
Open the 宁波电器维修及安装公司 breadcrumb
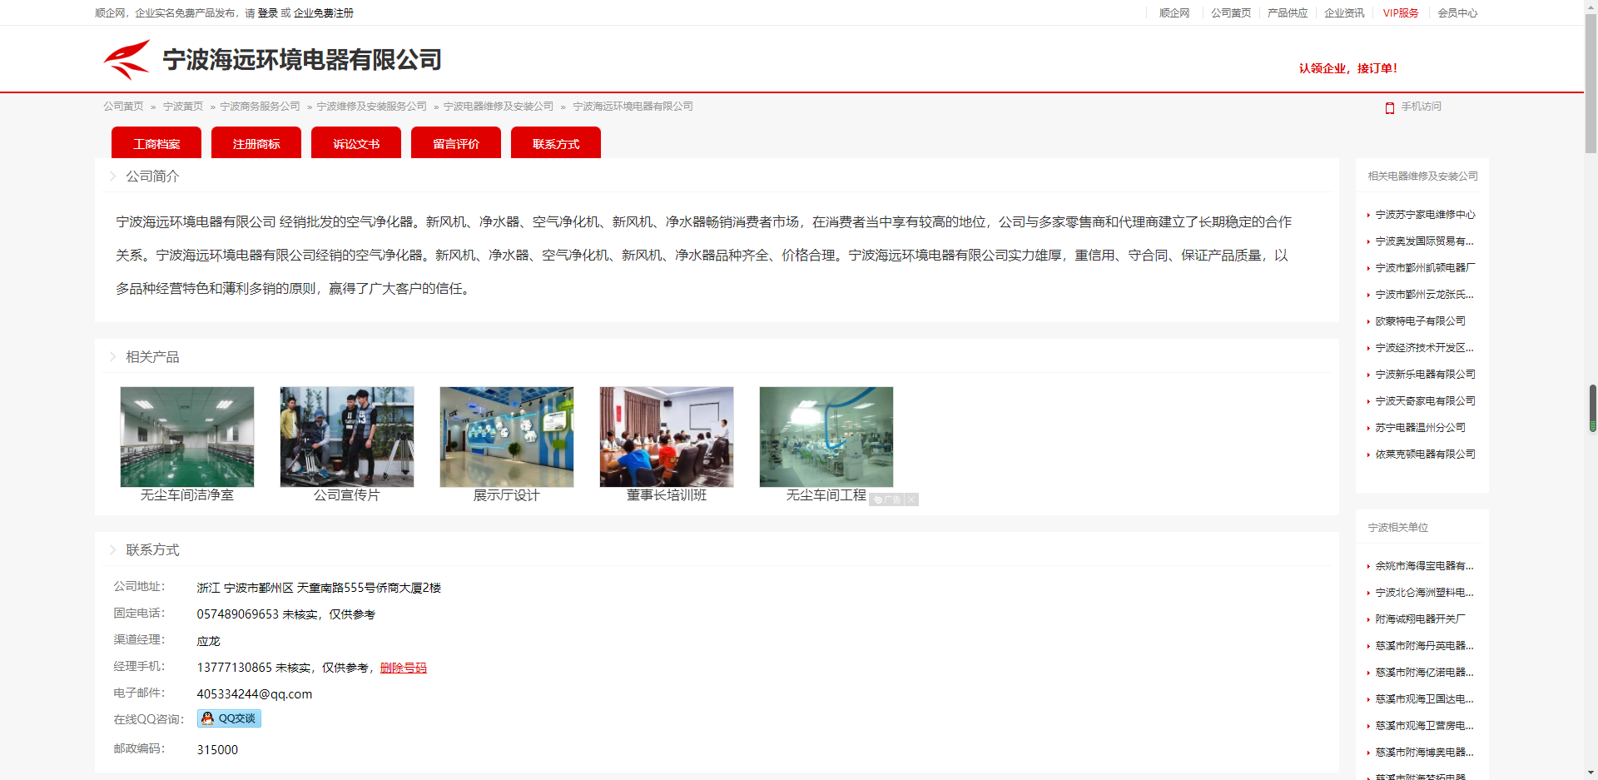click(498, 107)
